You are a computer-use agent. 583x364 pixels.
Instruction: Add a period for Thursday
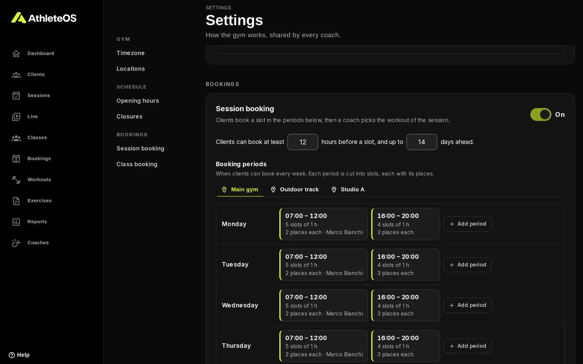point(467,346)
